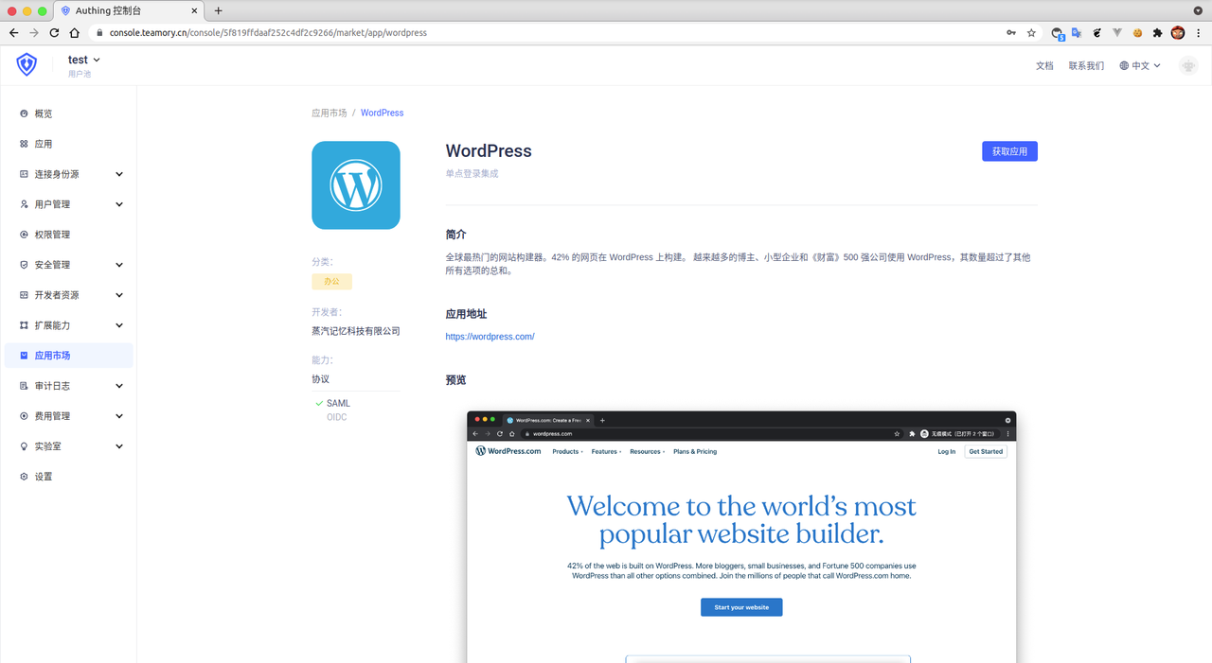Click the WordPress preview screenshot
Viewport: 1212px width, 663px height.
pyautogui.click(x=741, y=536)
